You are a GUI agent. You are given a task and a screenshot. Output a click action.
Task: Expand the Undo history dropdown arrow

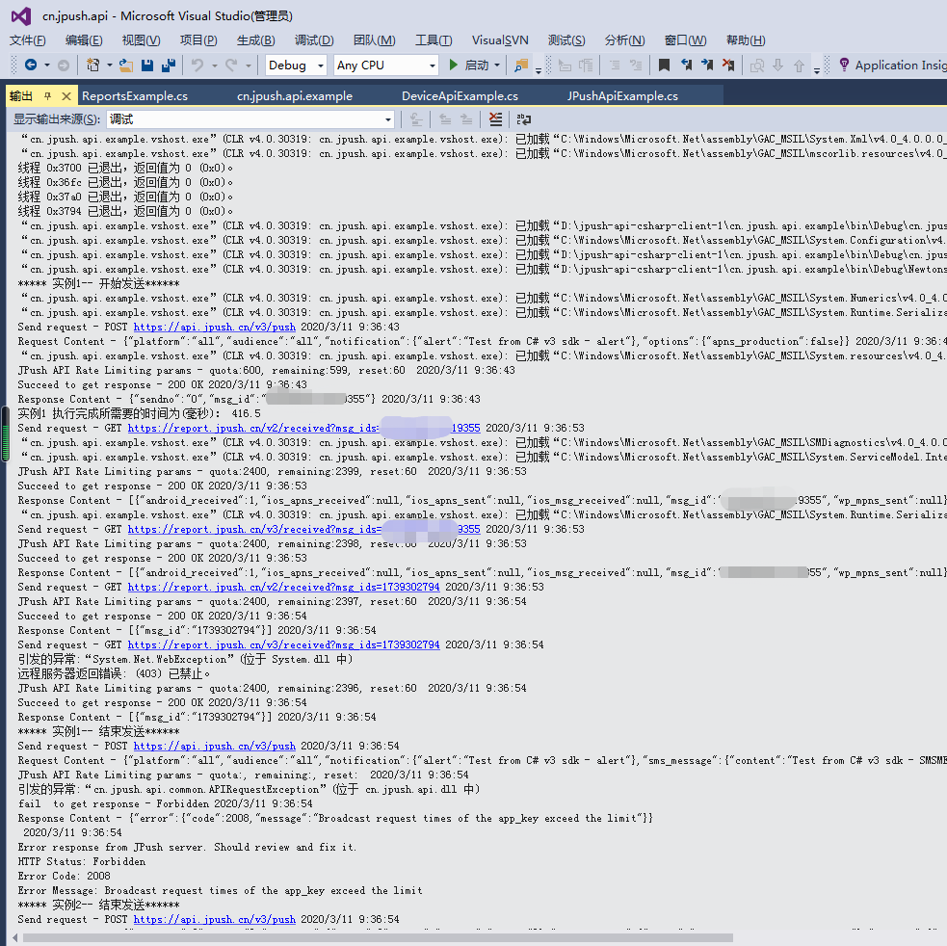215,65
